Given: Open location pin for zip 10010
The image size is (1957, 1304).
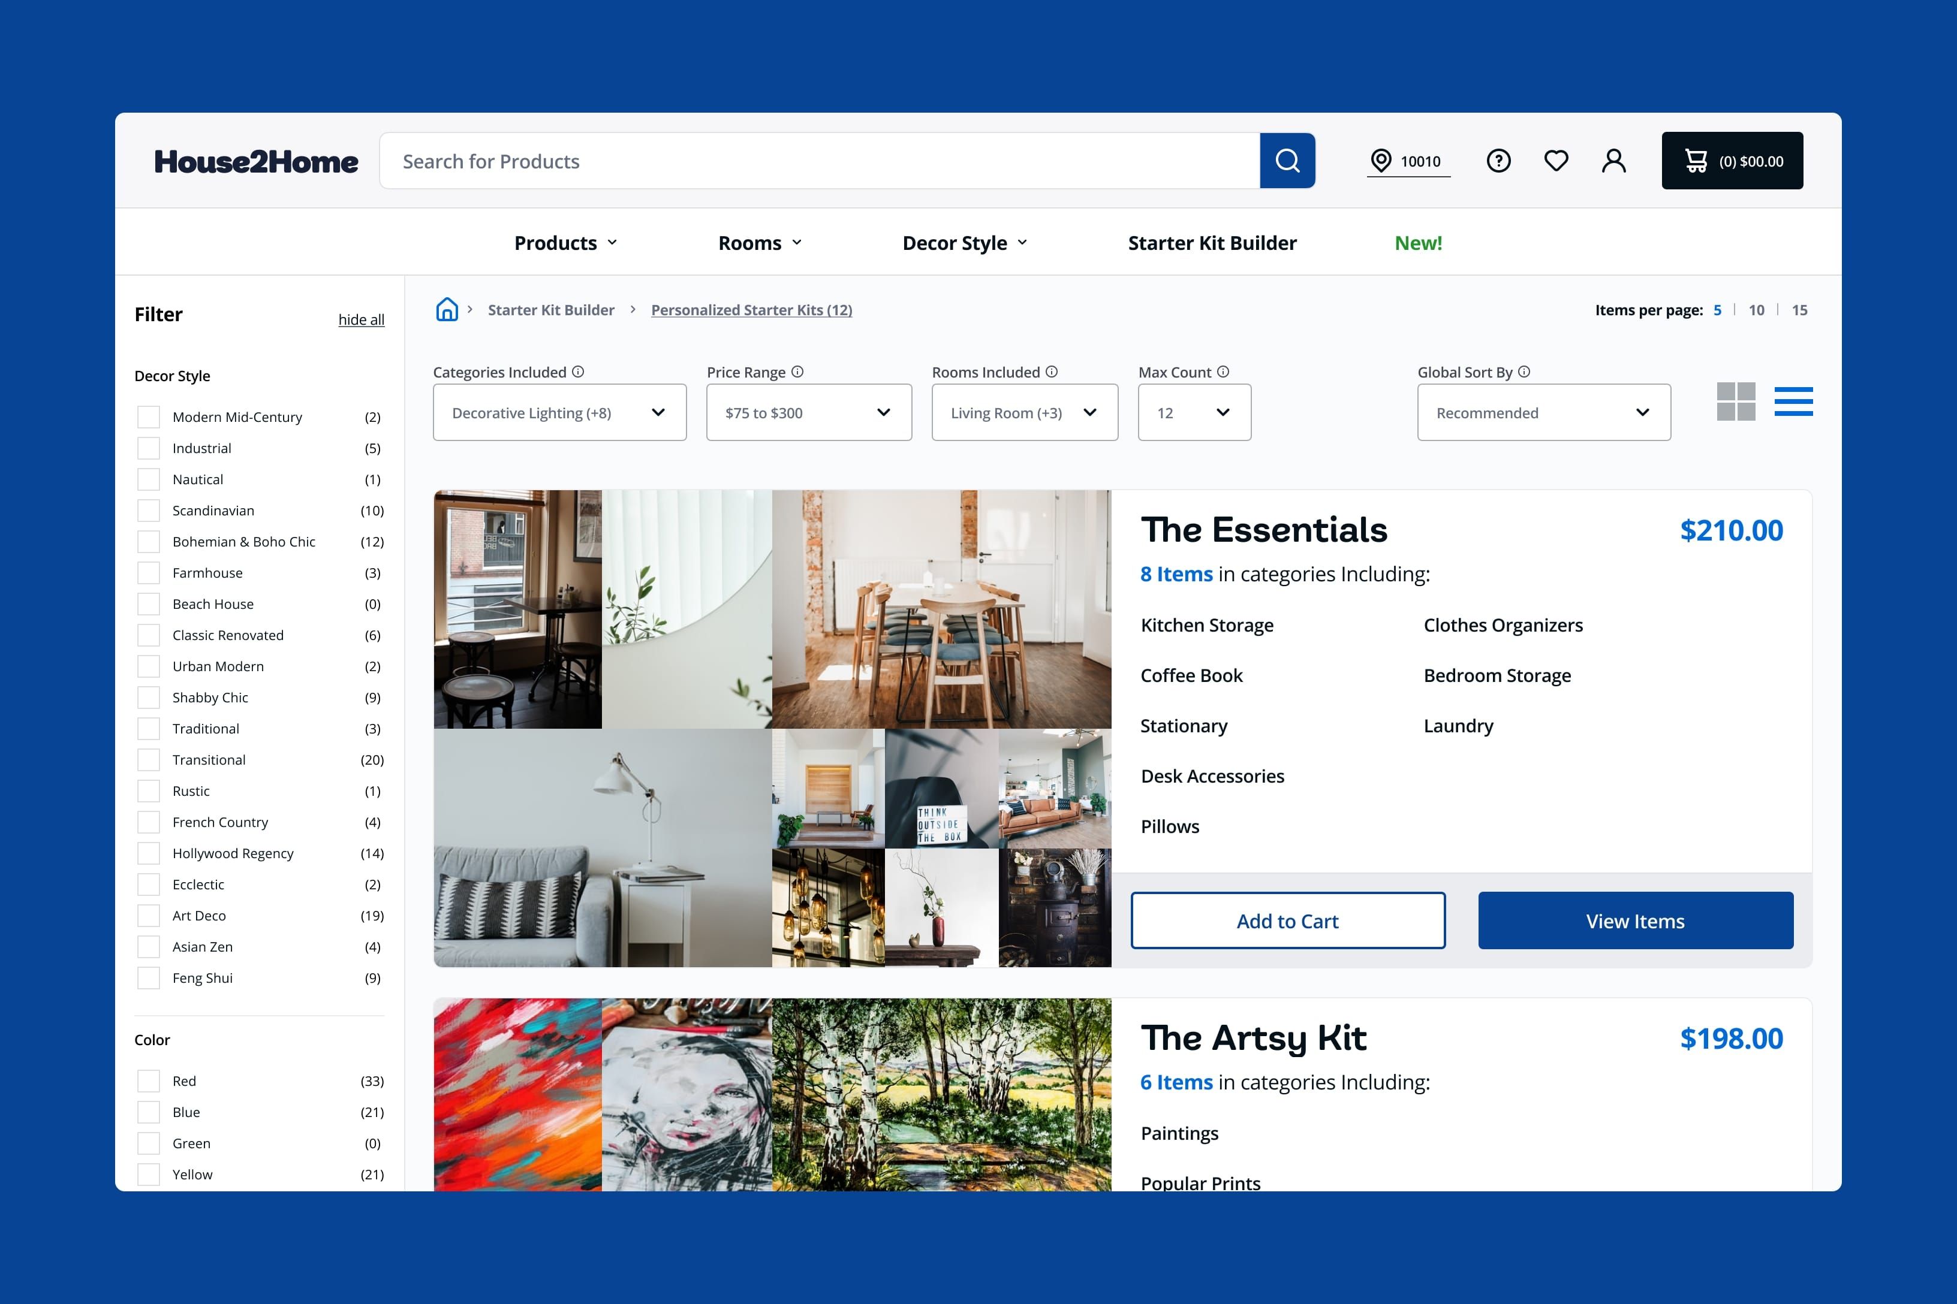Looking at the screenshot, I should (x=1408, y=161).
